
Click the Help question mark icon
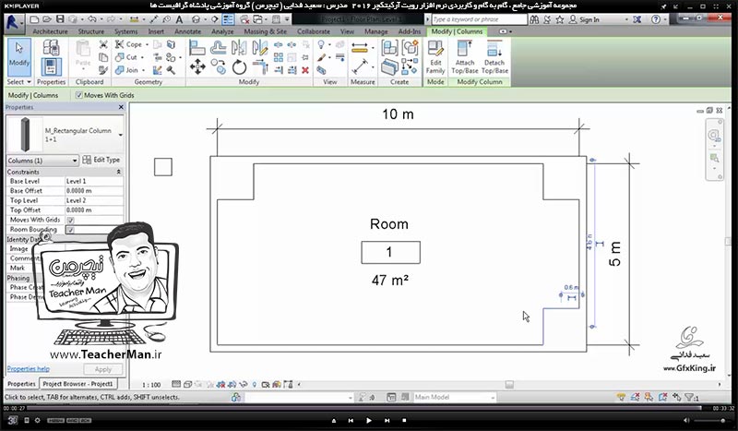tap(656, 19)
